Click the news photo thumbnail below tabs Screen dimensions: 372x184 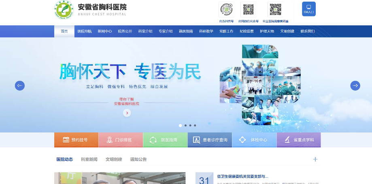(x=120, y=178)
